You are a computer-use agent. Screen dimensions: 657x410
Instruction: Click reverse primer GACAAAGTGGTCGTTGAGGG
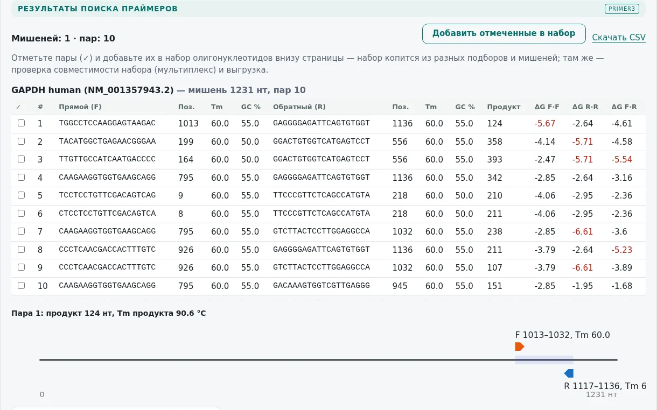pos(321,286)
